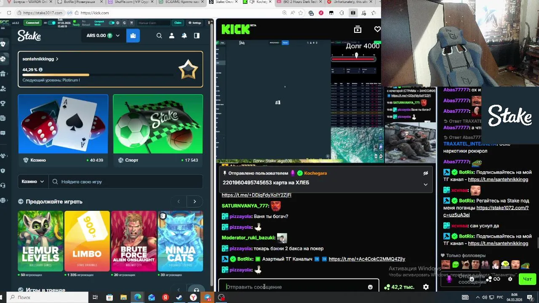Open the Stake wallet button
The width and height of the screenshot is (539, 303).
[133, 36]
